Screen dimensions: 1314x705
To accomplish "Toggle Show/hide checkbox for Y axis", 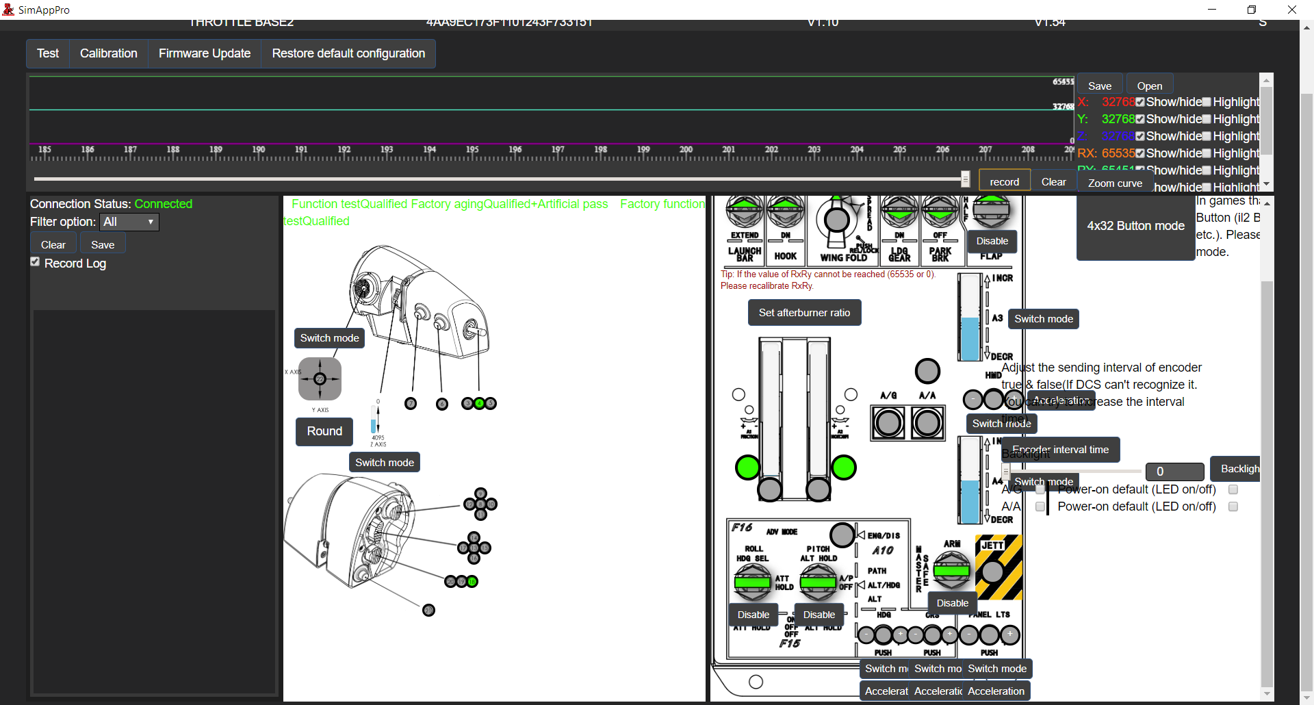I will tap(1140, 119).
